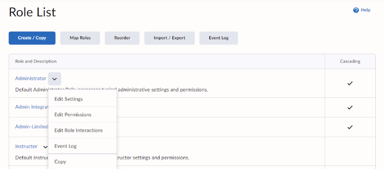Open the Administrator role link
This screenshot has width=384, height=169.
click(30, 78)
